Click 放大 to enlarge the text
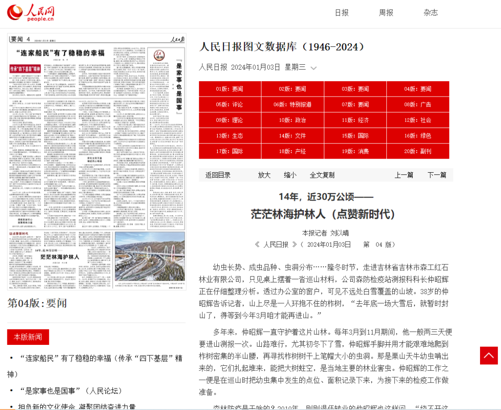Screen dimensions: 501x410 pyautogui.click(x=264, y=175)
